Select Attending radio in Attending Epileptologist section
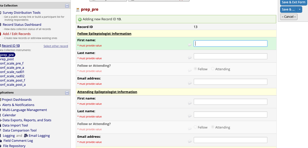308x148 pixels. point(213,127)
